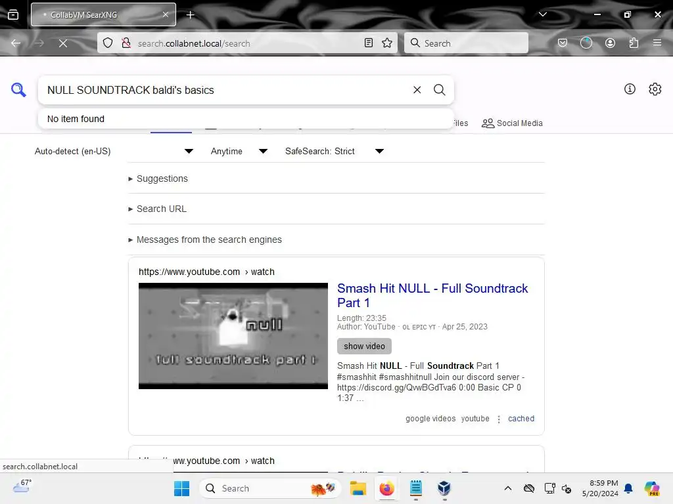Open the 67° weather widget
Image resolution: width=673 pixels, height=504 pixels.
[x=22, y=486]
